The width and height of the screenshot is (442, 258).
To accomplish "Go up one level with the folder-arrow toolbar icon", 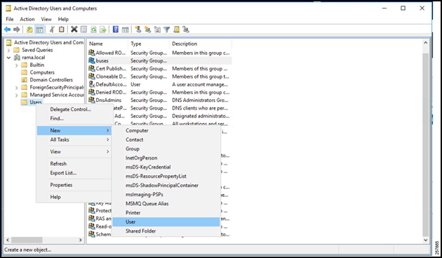I will click(x=29, y=30).
